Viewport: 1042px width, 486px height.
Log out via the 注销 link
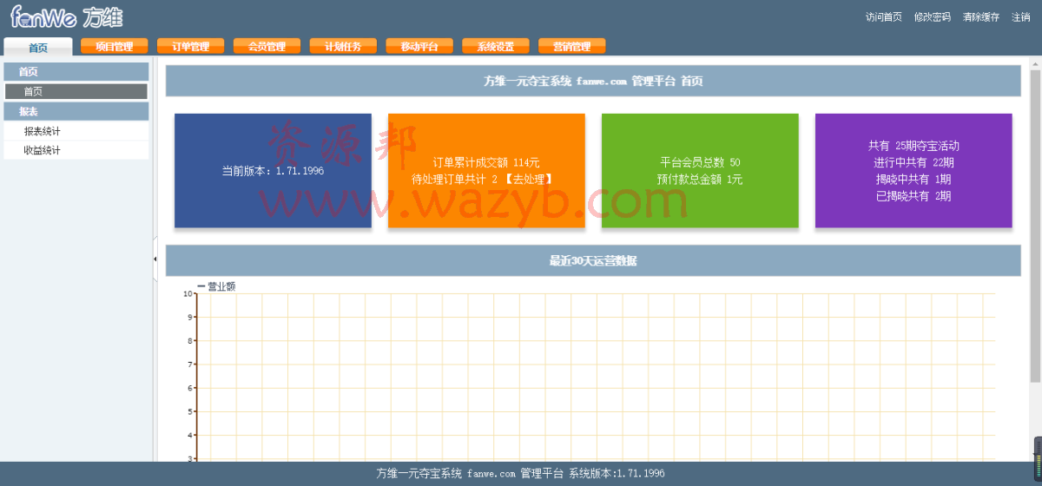click(1021, 17)
